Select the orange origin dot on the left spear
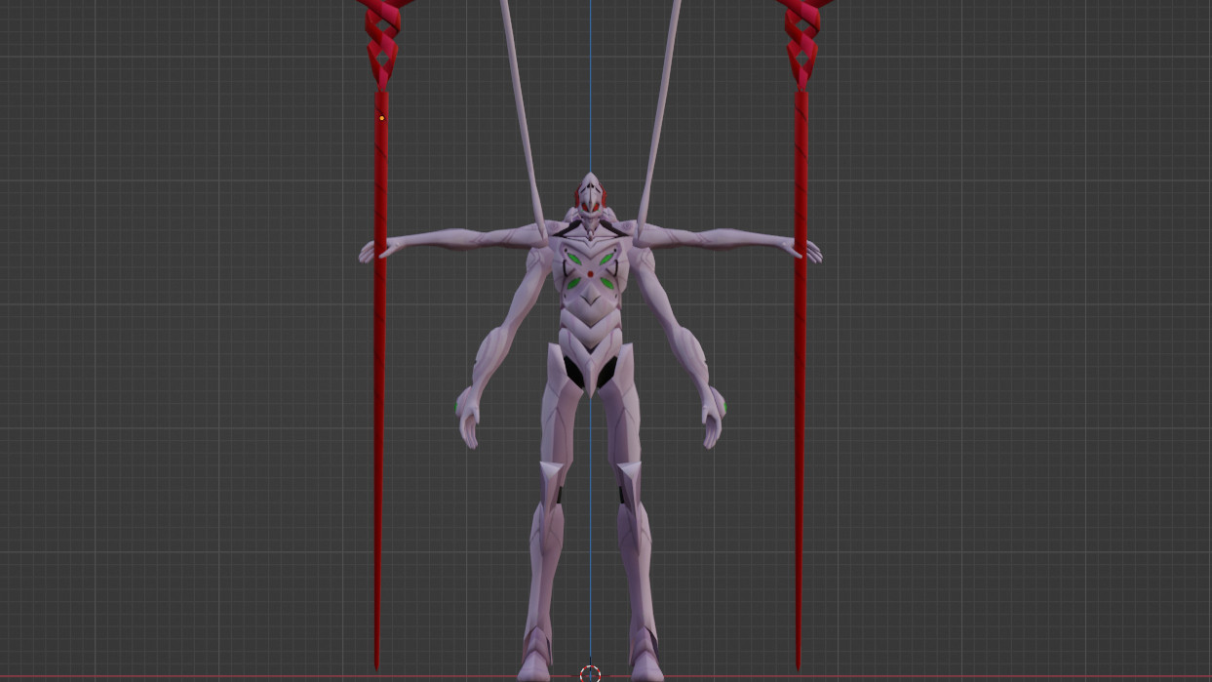This screenshot has height=682, width=1212. coord(381,118)
